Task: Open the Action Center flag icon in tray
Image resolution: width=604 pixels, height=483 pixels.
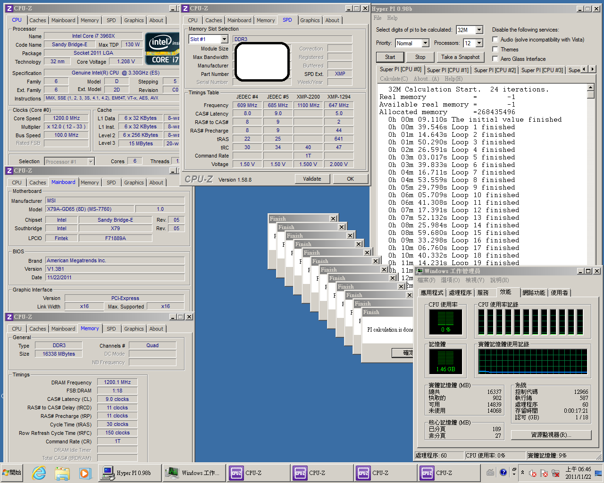Action: tap(544, 473)
